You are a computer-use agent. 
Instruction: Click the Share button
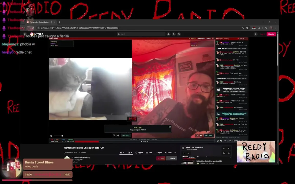168,153
